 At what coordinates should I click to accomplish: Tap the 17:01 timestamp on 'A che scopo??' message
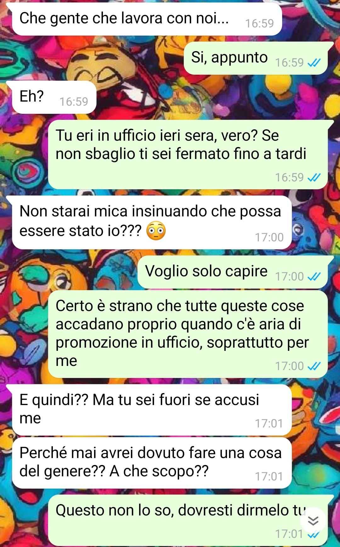[269, 476]
